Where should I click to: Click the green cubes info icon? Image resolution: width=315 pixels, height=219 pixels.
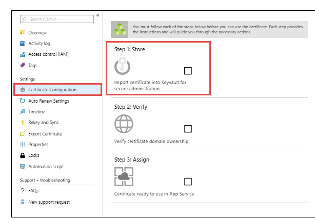pos(120,29)
